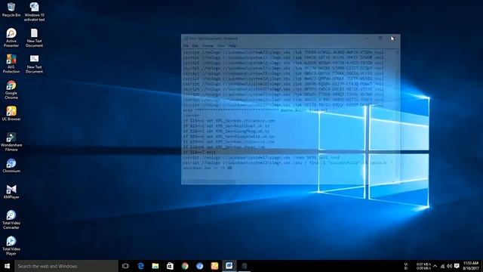The height and width of the screenshot is (272, 483).
Task: Open Notepad's File menu
Action: coord(186,45)
